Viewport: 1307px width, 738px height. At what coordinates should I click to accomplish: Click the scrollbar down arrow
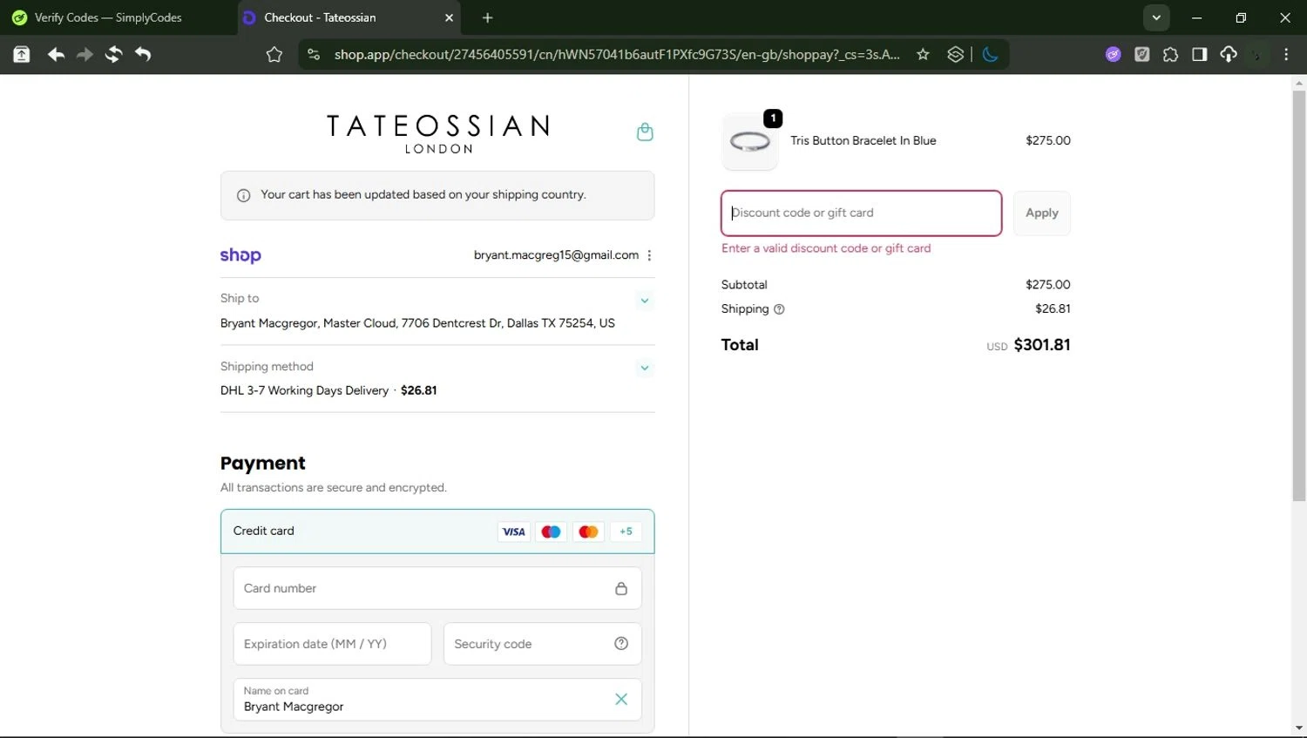(x=1299, y=728)
